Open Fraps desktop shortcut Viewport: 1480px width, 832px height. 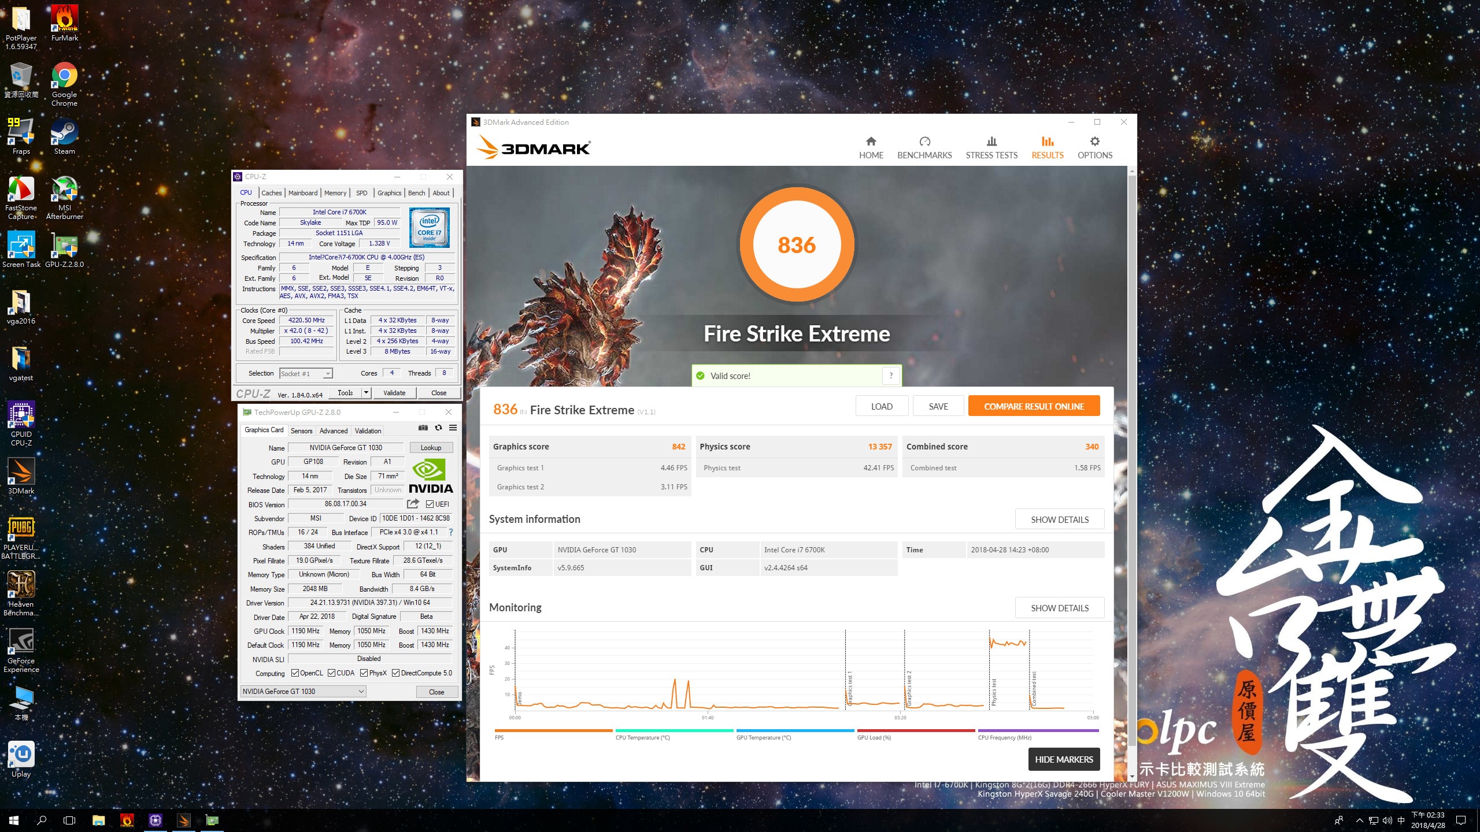21,136
